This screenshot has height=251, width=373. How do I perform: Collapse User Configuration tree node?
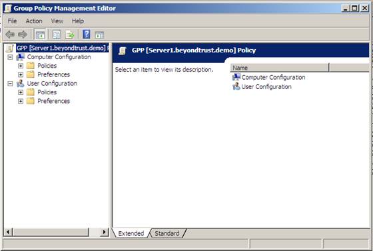[x=10, y=84]
